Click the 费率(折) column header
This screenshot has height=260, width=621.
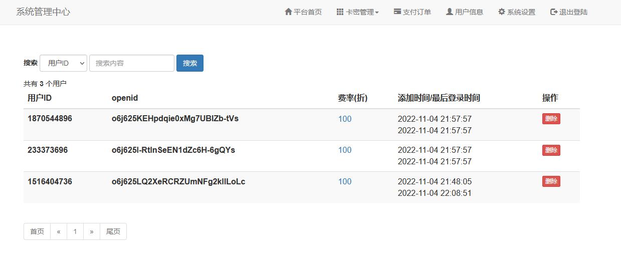point(353,98)
